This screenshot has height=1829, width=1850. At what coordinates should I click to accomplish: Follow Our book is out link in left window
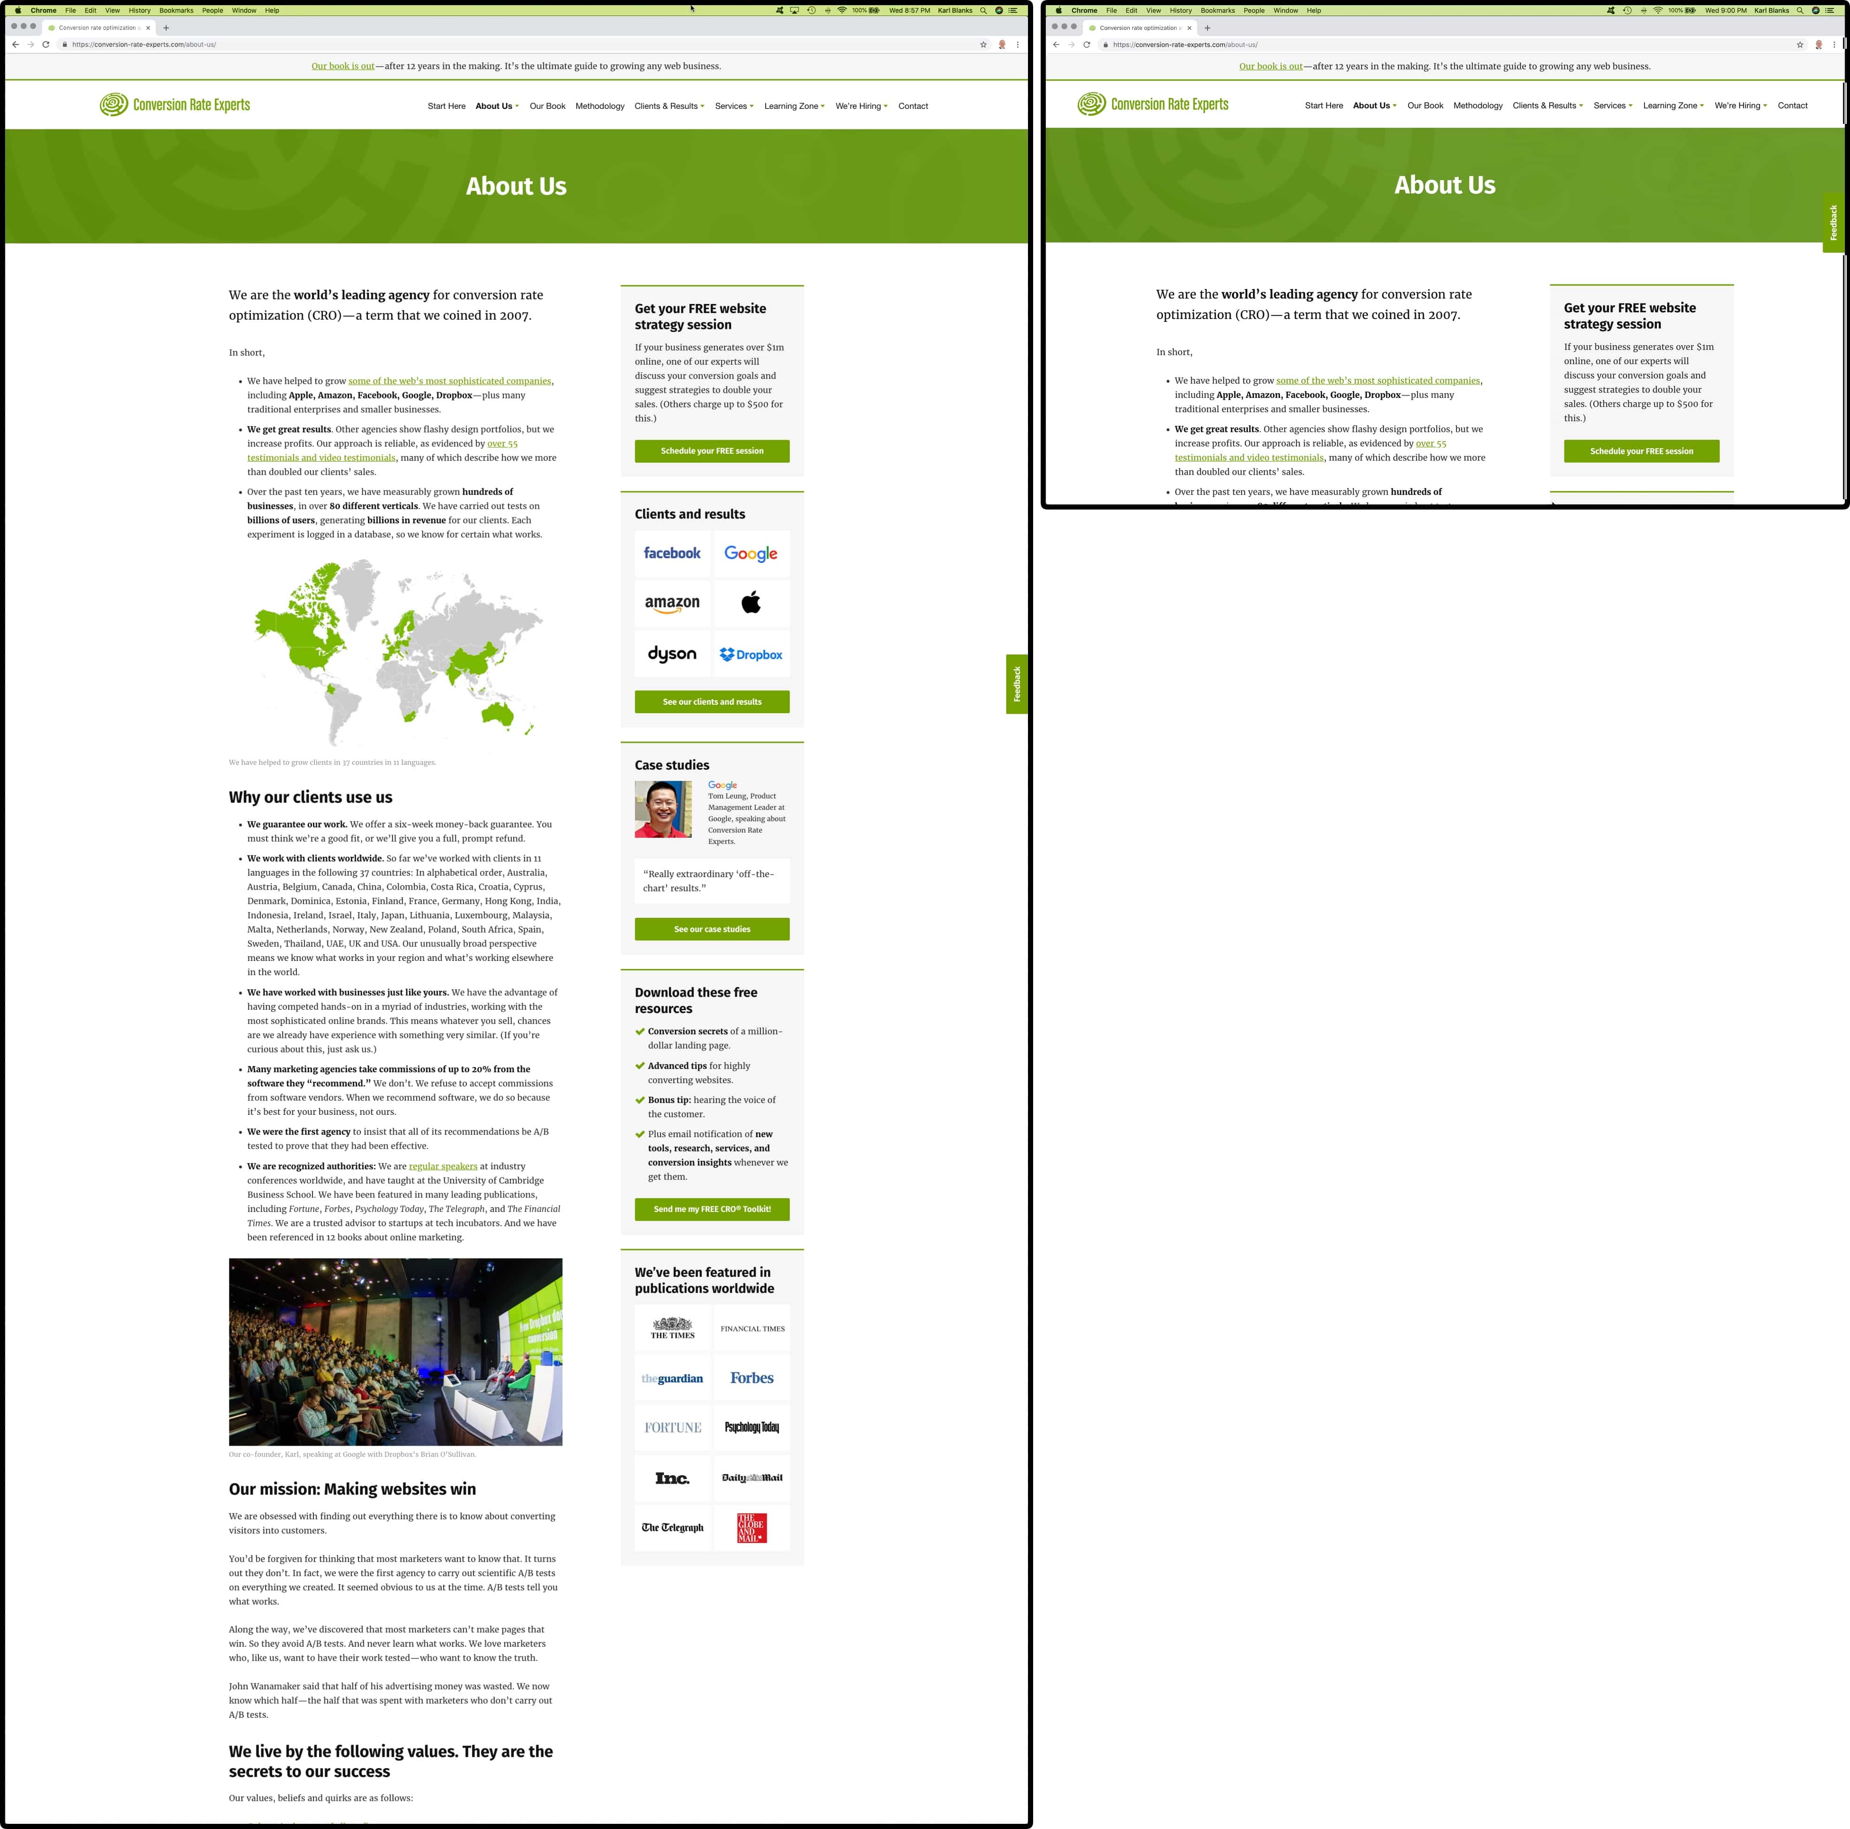tap(343, 66)
